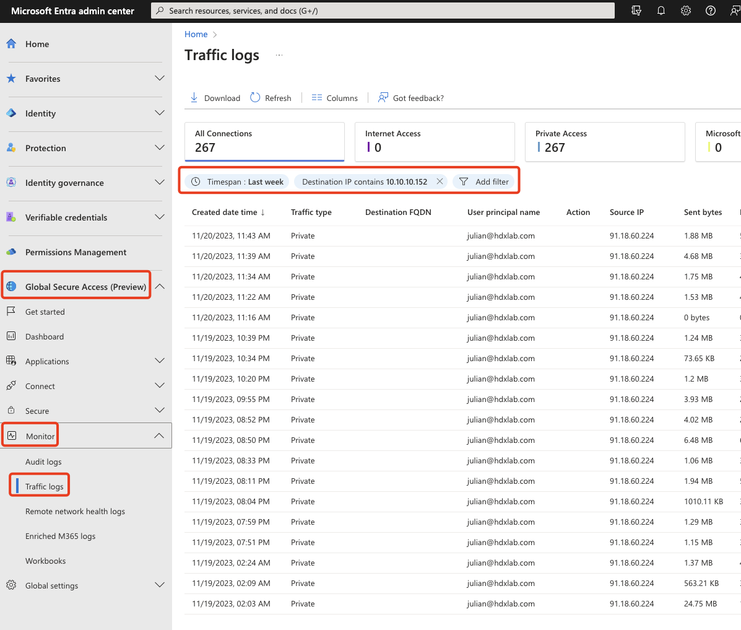Viewport: 741px width, 630px height.
Task: Expand the Global settings sidebar item
Action: [x=159, y=585]
